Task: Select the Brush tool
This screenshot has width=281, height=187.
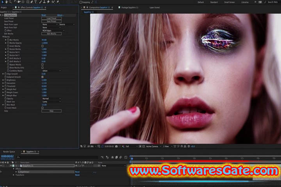Action: coord(40,2)
